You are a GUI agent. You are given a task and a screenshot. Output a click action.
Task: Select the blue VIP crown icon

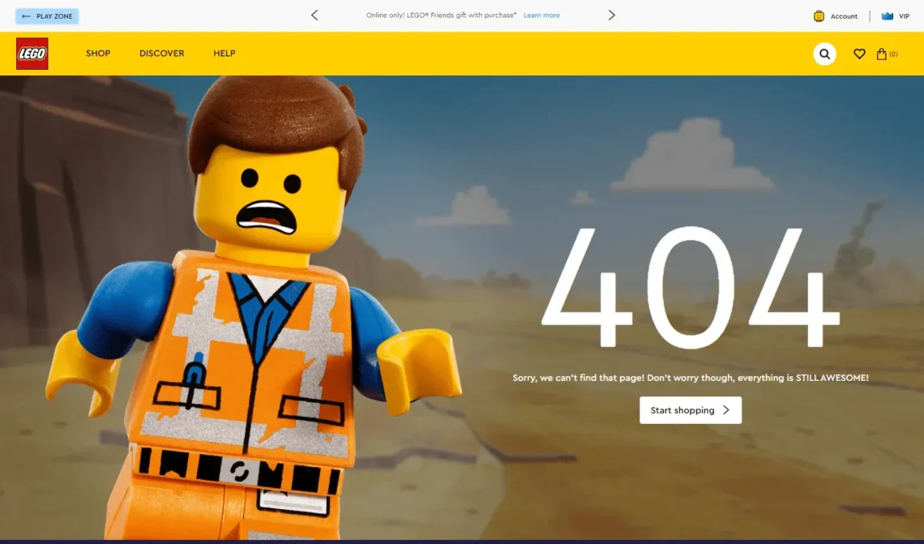885,15
